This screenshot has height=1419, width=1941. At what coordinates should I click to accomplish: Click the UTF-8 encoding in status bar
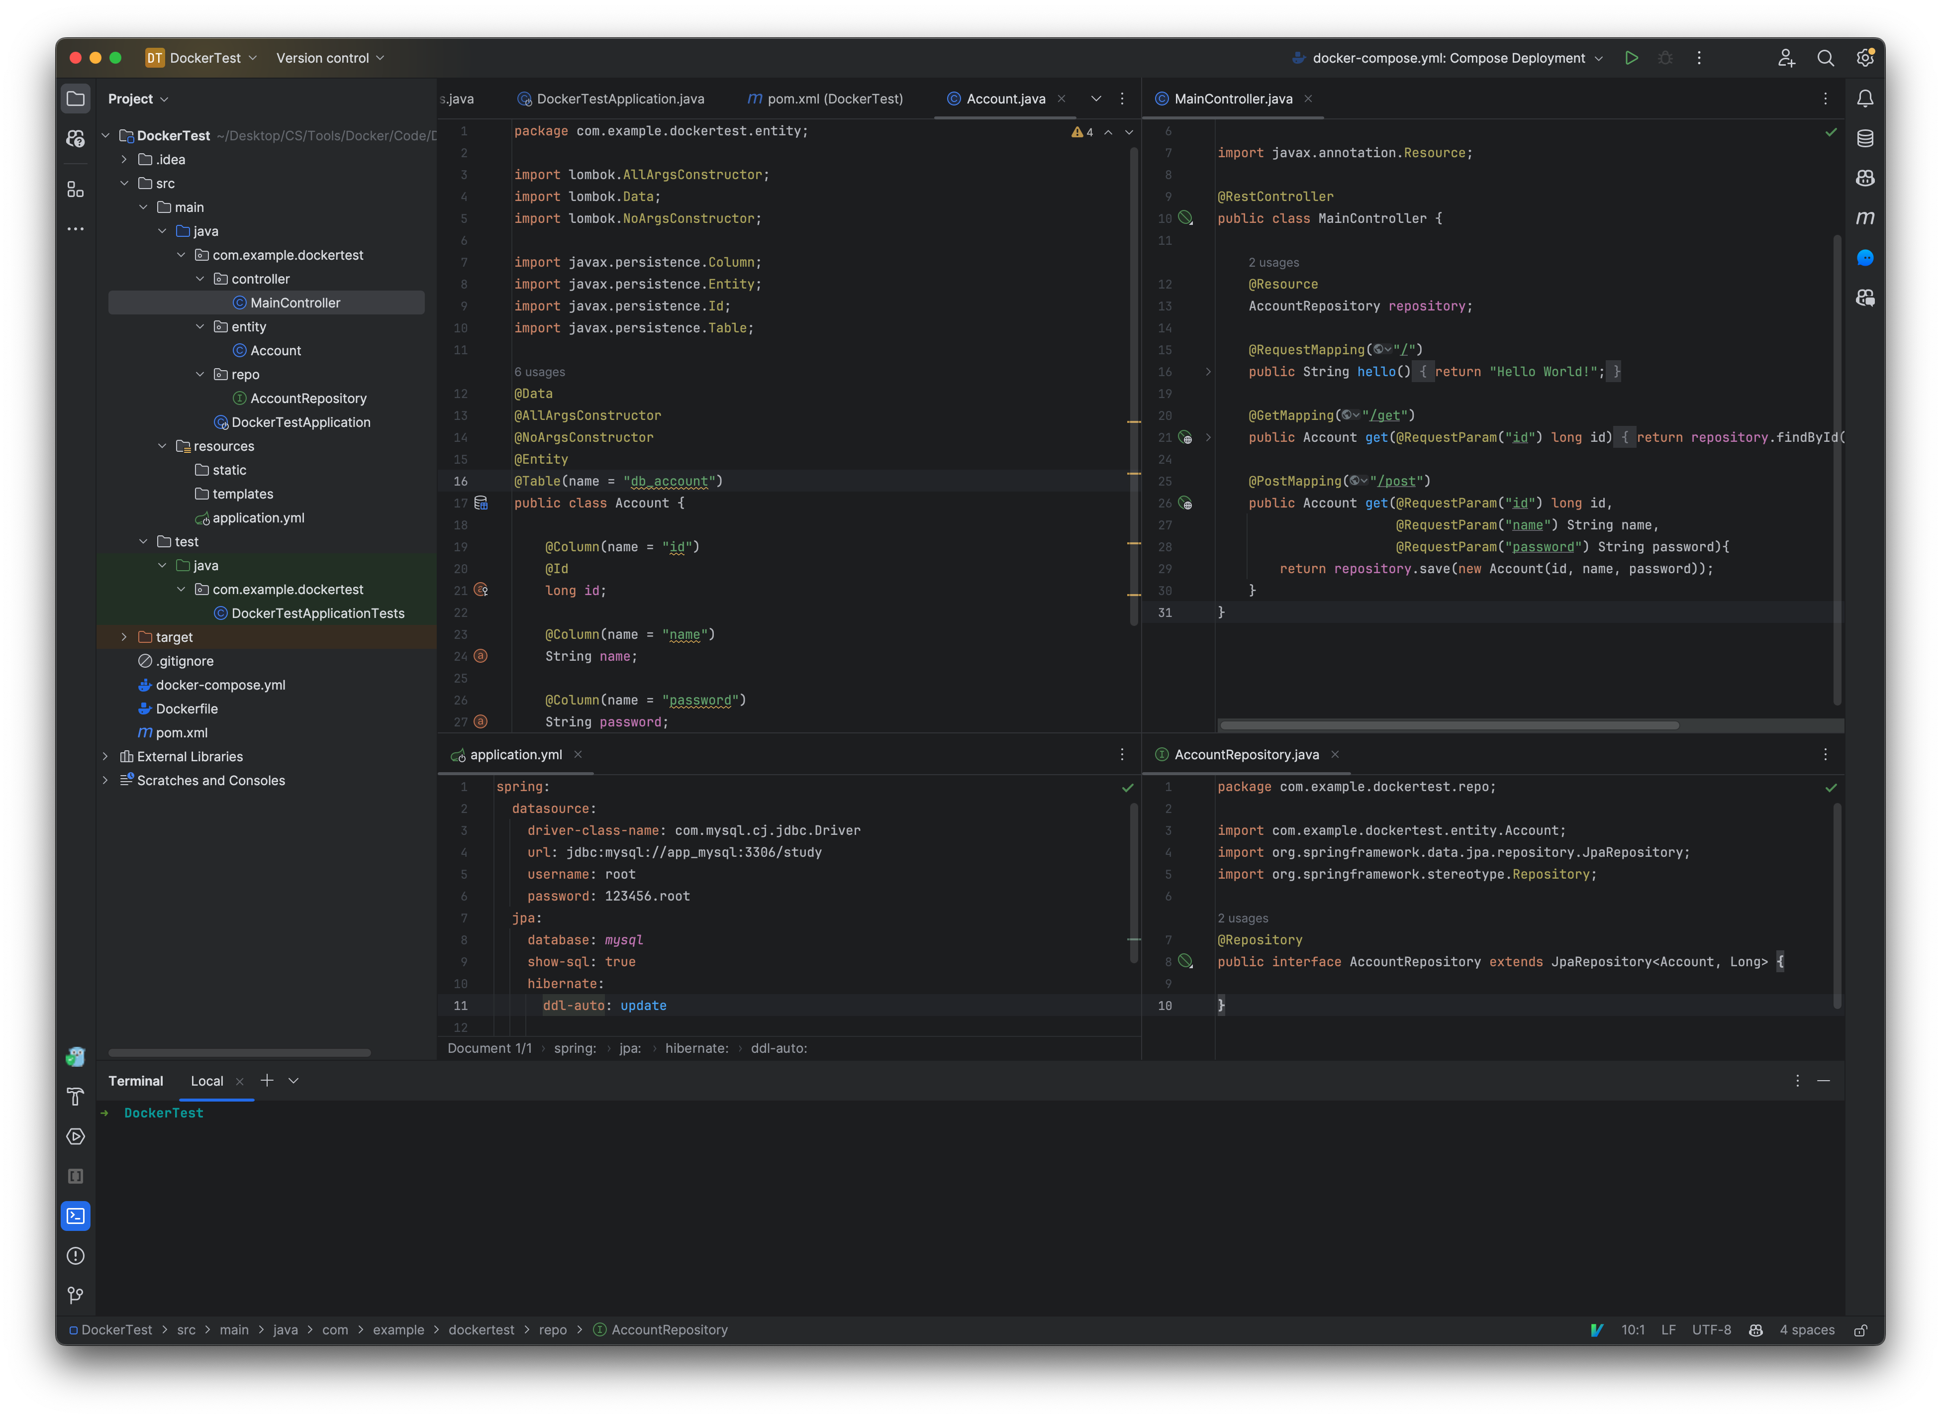[x=1711, y=1329]
